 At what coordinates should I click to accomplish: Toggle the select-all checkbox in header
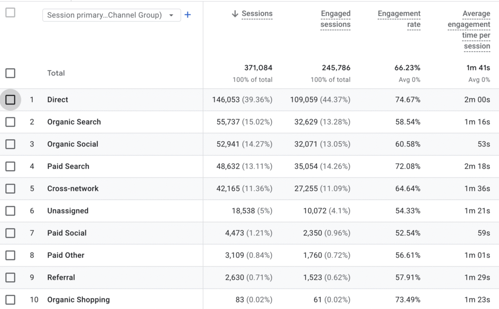[10, 13]
